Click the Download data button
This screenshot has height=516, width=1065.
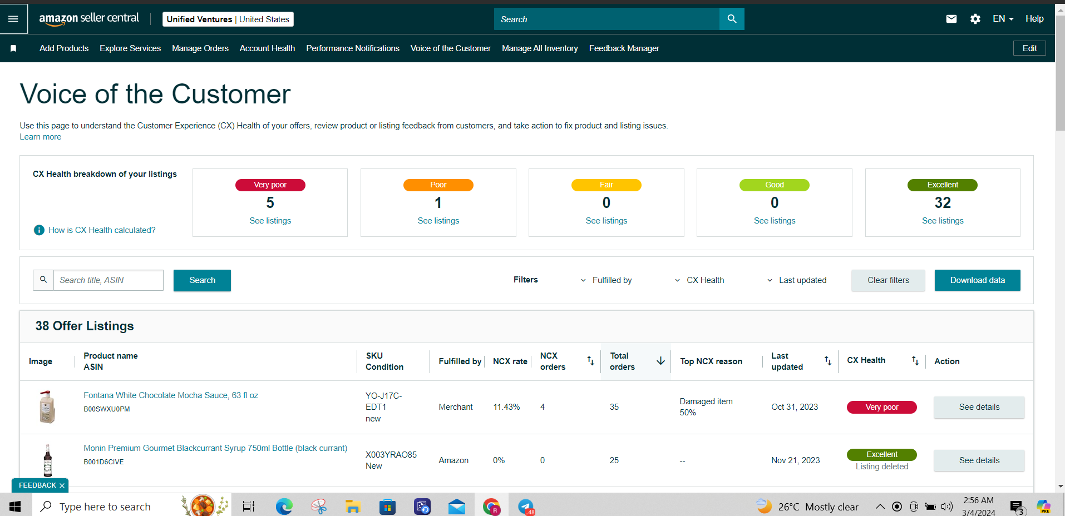coord(978,280)
